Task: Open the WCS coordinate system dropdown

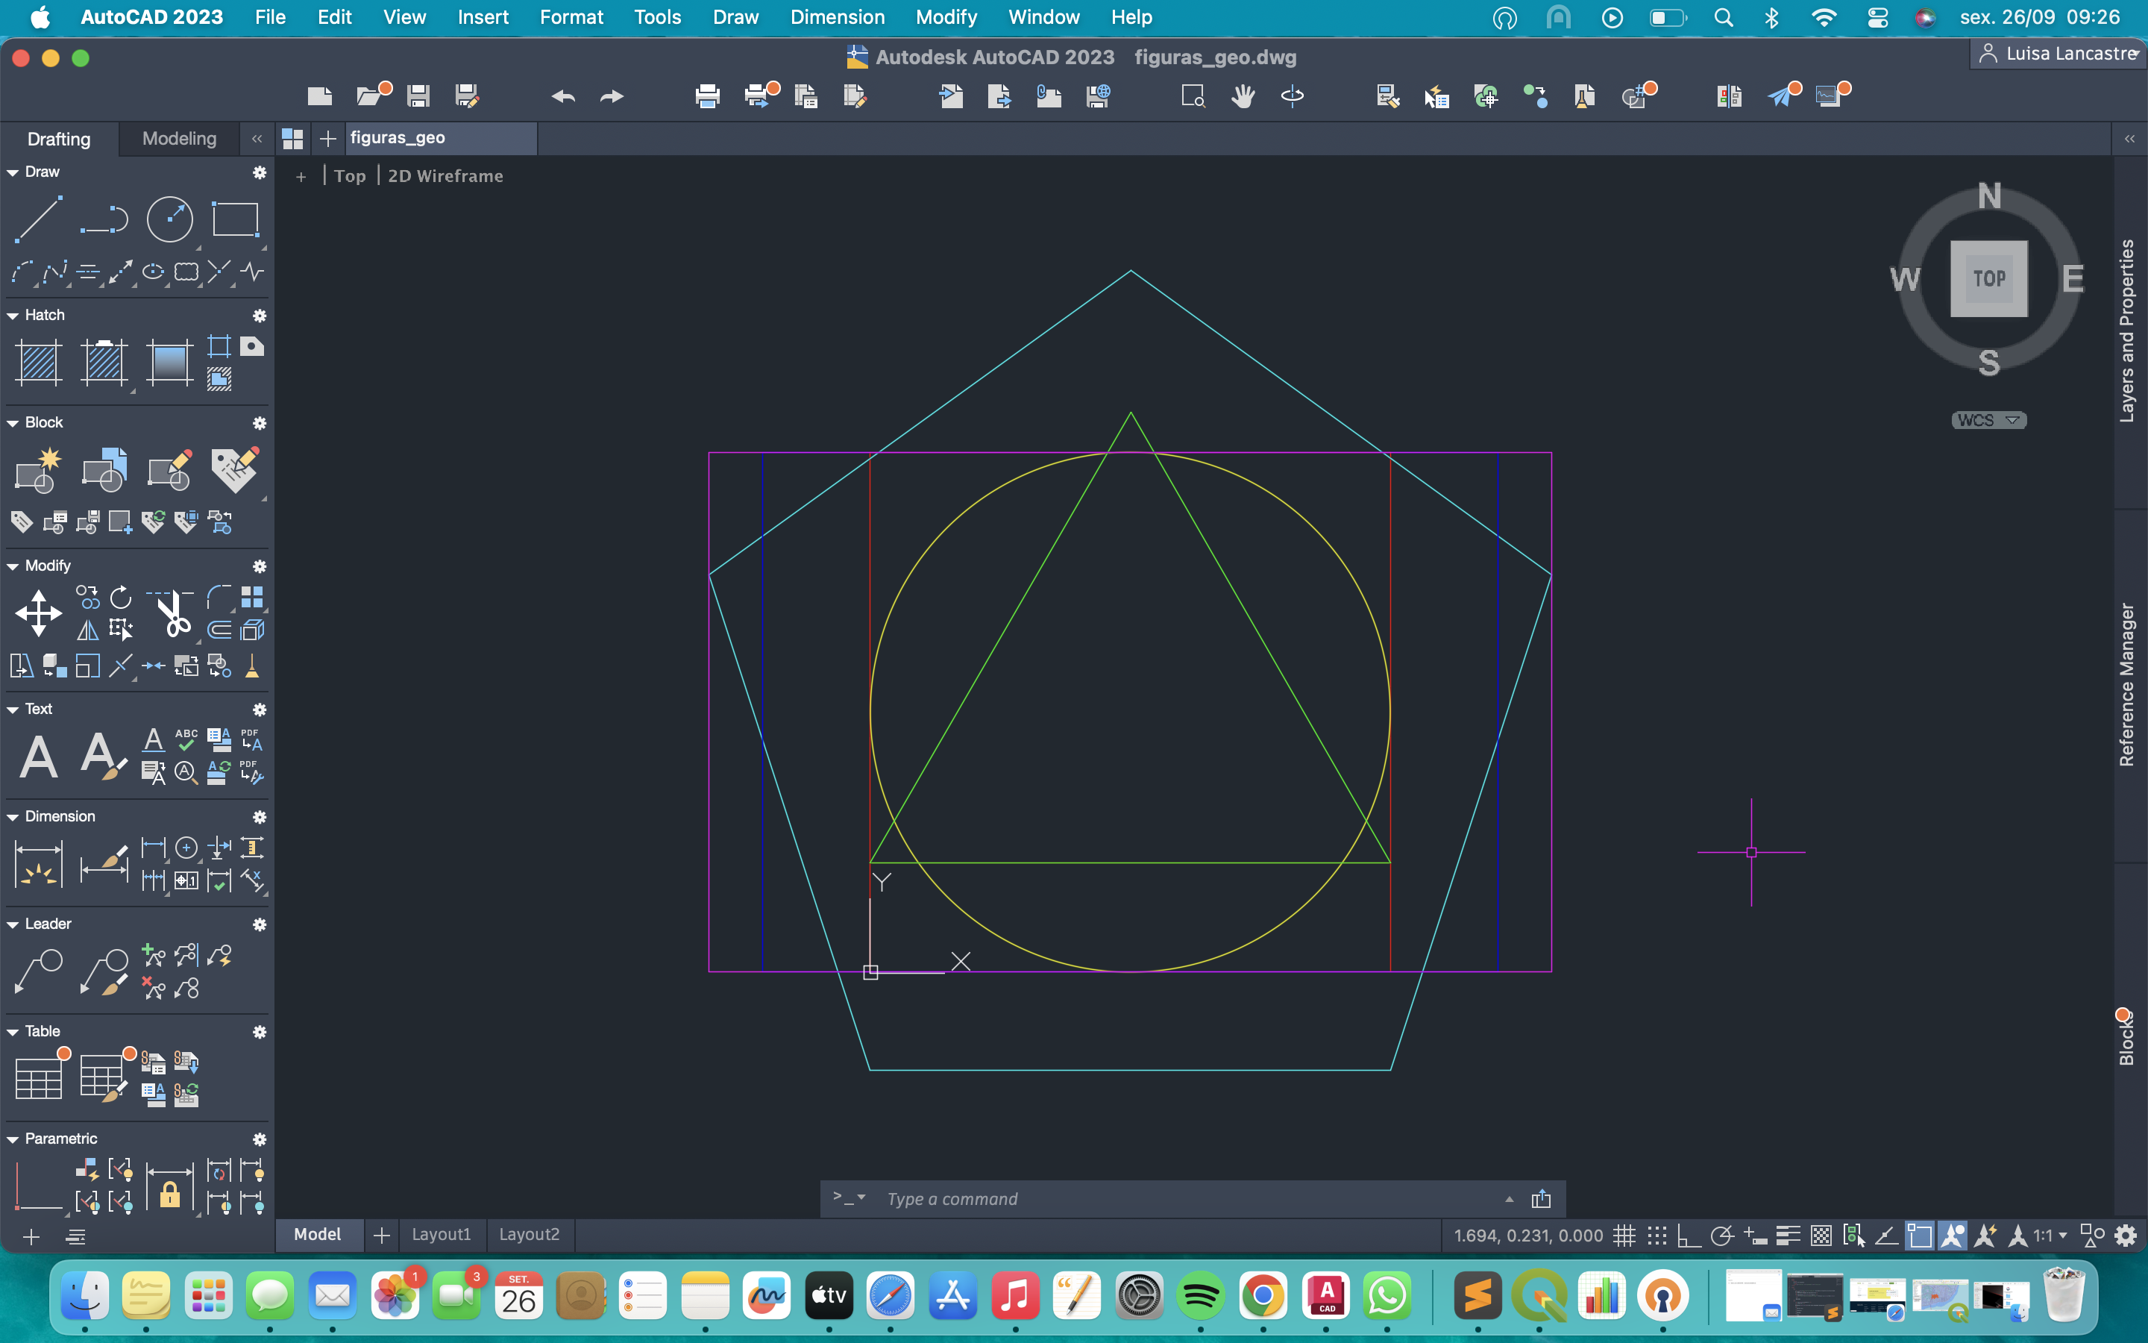Action: [1988, 420]
